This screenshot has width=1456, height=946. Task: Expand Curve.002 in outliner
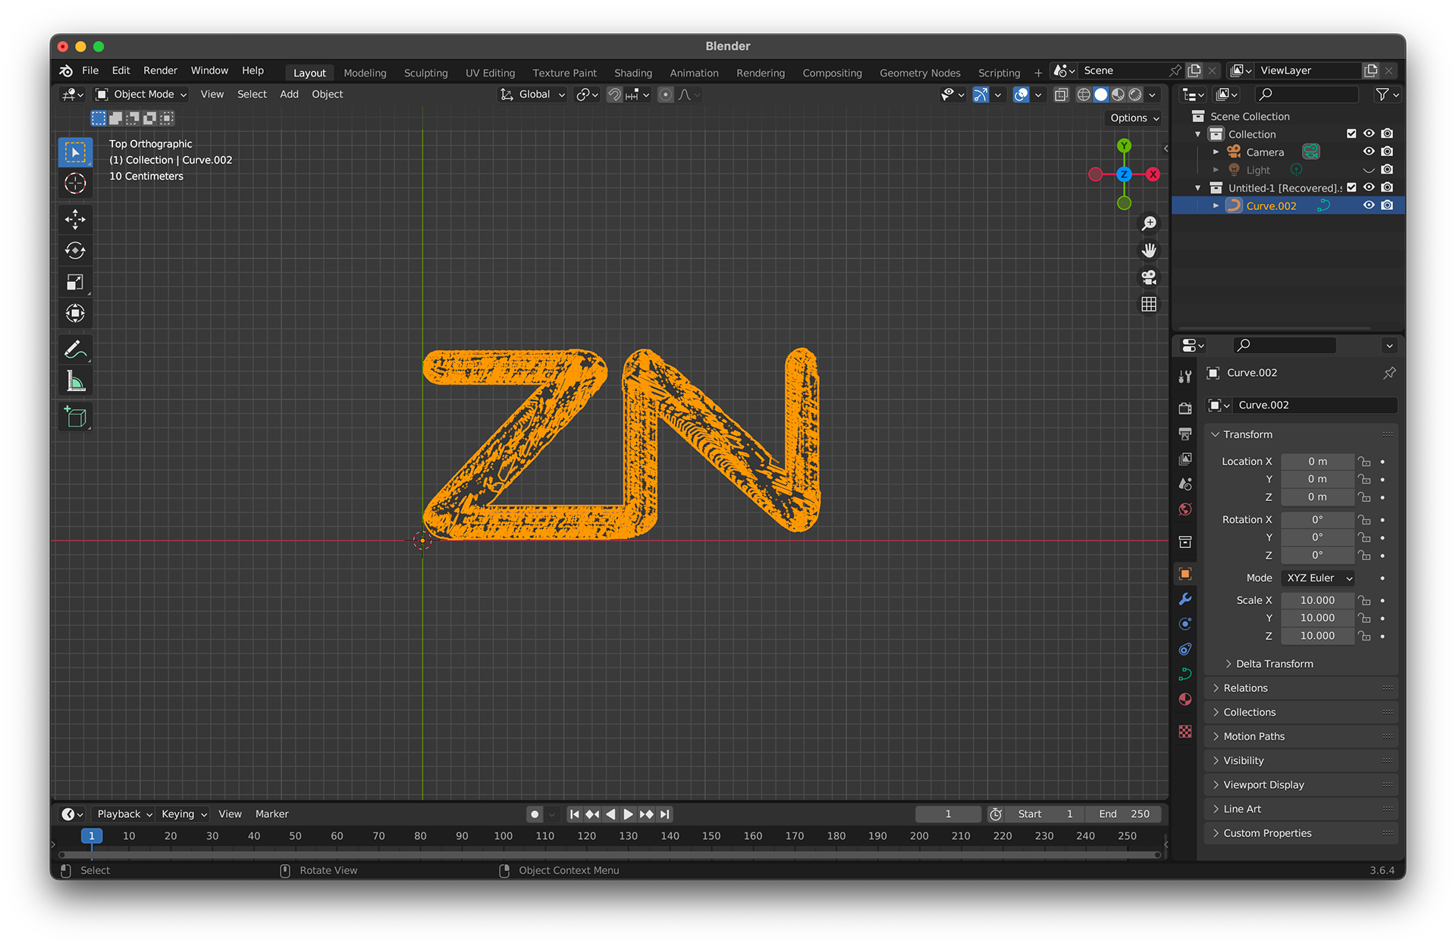coord(1216,205)
